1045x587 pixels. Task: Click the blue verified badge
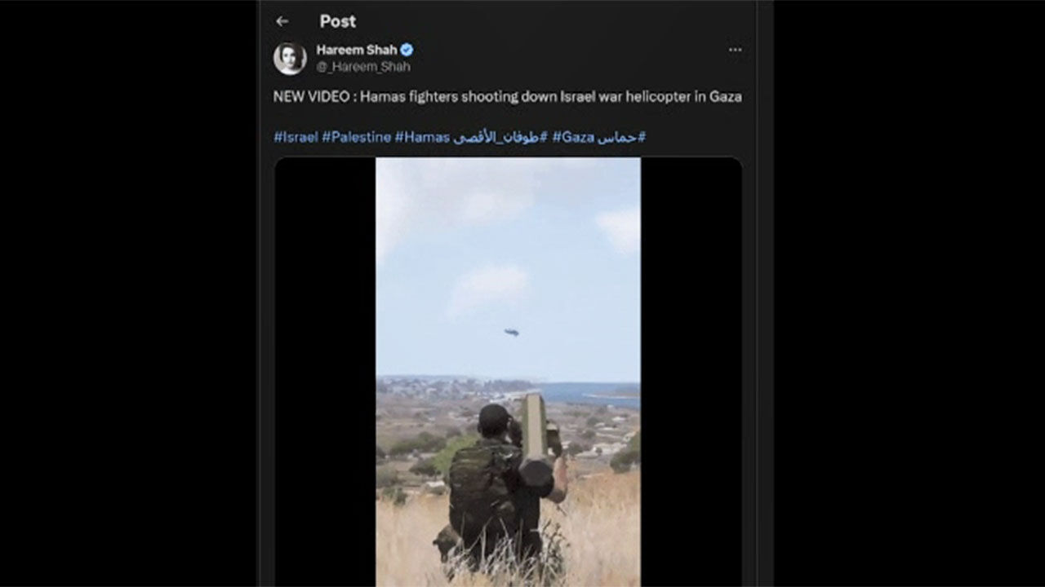[x=407, y=50]
